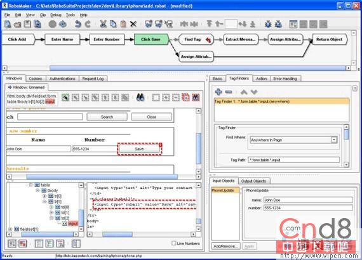Switch to the Error Handling tab
Screen dimensions: 362x260
pyautogui.click(x=285, y=79)
